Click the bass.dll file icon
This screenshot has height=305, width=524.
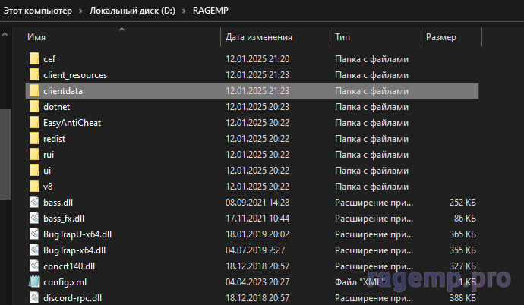(x=34, y=203)
